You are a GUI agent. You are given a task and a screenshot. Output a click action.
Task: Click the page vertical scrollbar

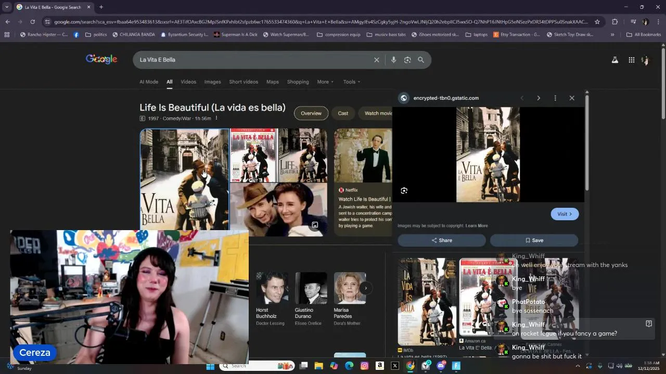(663, 83)
